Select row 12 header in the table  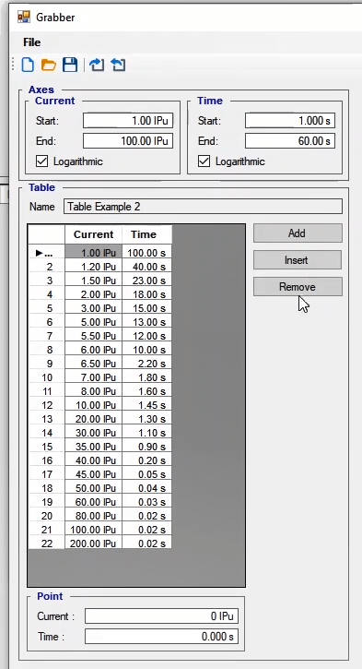pos(46,405)
